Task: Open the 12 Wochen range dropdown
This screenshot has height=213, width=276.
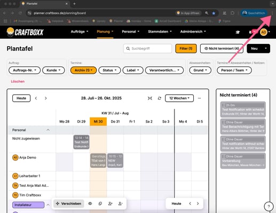Action: tap(179, 98)
